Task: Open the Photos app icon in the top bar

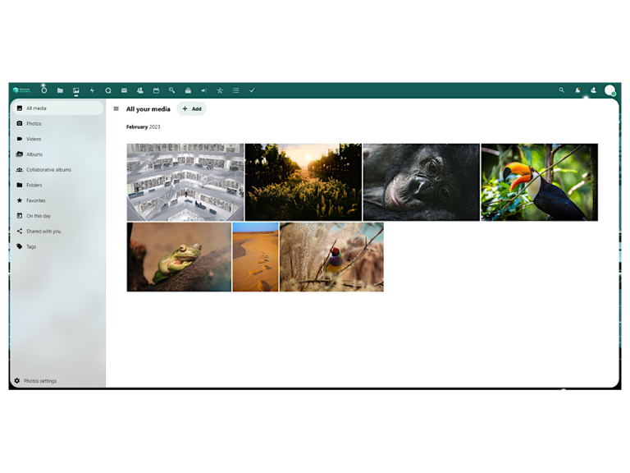Action: (76, 90)
